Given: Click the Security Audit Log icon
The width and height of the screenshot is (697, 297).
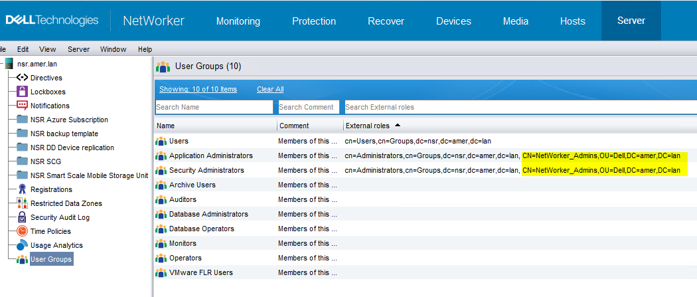Looking at the screenshot, I should tap(22, 217).
